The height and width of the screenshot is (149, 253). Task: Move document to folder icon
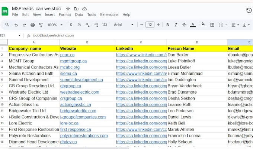[76, 9]
